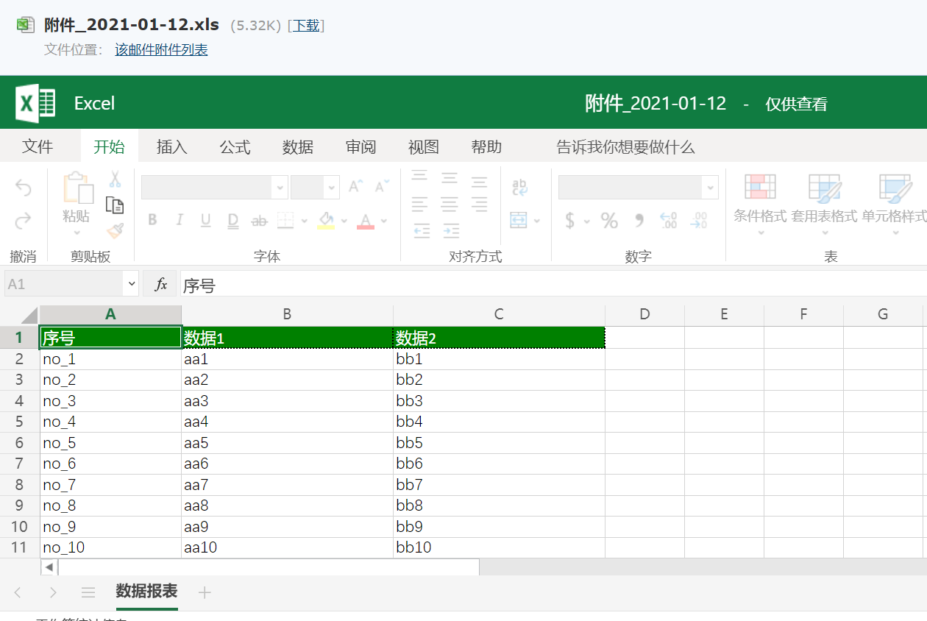Toggle strikethrough formatting

[x=258, y=221]
